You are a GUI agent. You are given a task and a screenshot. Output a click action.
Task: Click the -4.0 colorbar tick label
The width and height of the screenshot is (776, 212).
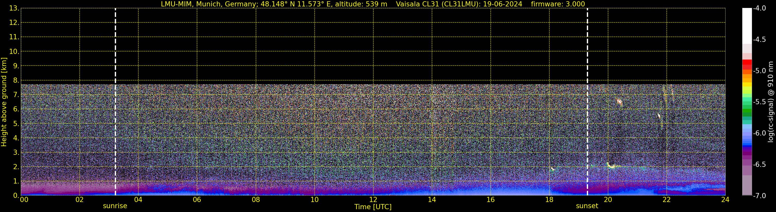(759, 8)
